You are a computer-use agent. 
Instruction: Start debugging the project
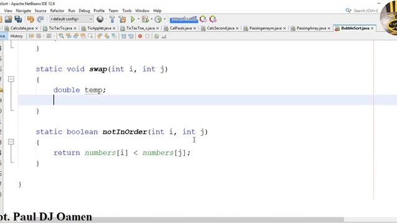tap(145, 19)
